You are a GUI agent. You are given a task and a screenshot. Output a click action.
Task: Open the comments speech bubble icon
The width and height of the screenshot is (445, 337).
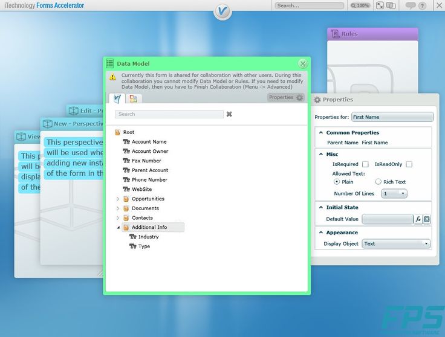coord(411,5)
